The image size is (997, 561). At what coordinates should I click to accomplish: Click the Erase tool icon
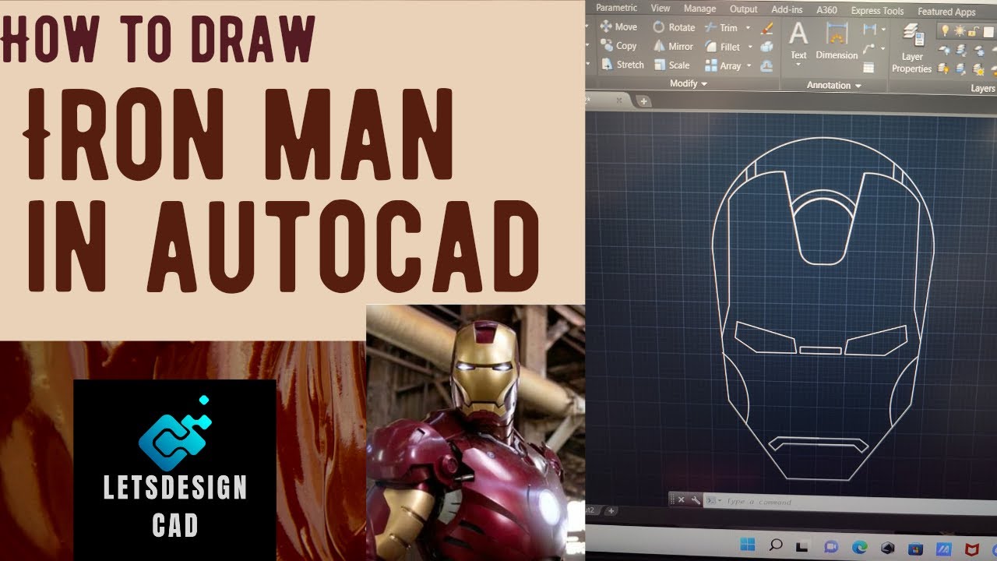(766, 28)
